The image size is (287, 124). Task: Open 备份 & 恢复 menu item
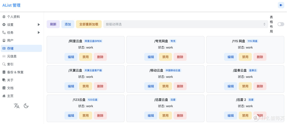(x=21, y=72)
